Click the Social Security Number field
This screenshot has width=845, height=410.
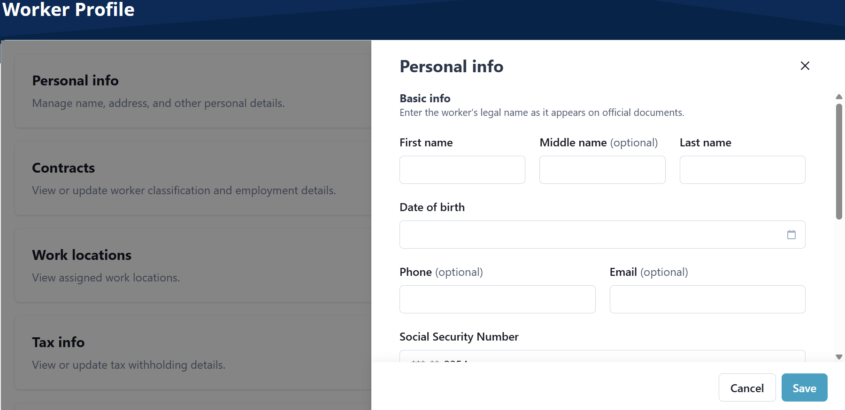pos(602,357)
